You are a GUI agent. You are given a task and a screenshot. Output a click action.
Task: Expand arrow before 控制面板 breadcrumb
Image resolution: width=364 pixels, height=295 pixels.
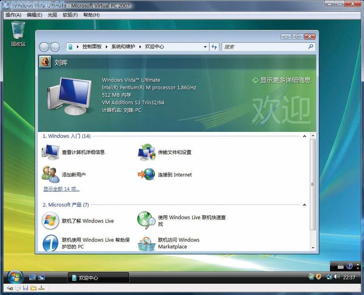point(77,47)
